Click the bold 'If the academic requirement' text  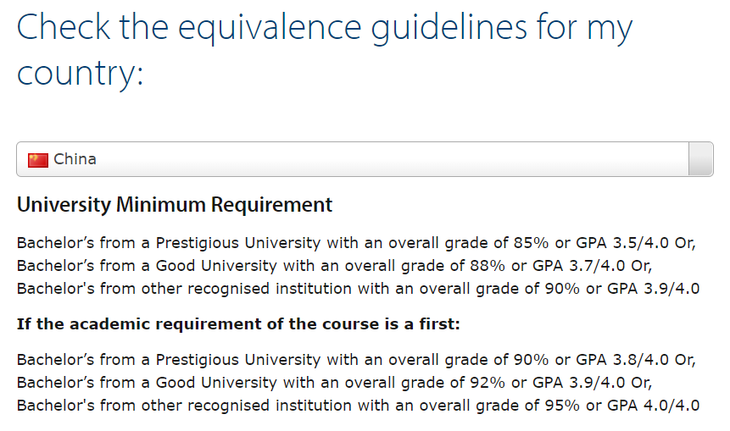click(238, 324)
